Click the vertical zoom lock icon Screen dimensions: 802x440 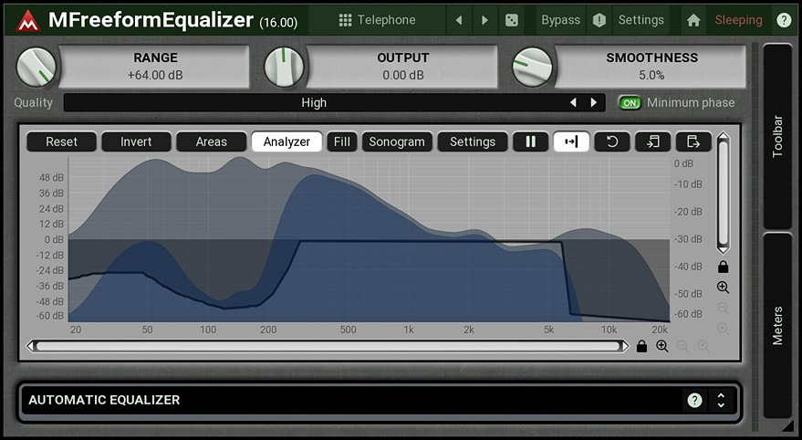pyautogui.click(x=723, y=267)
